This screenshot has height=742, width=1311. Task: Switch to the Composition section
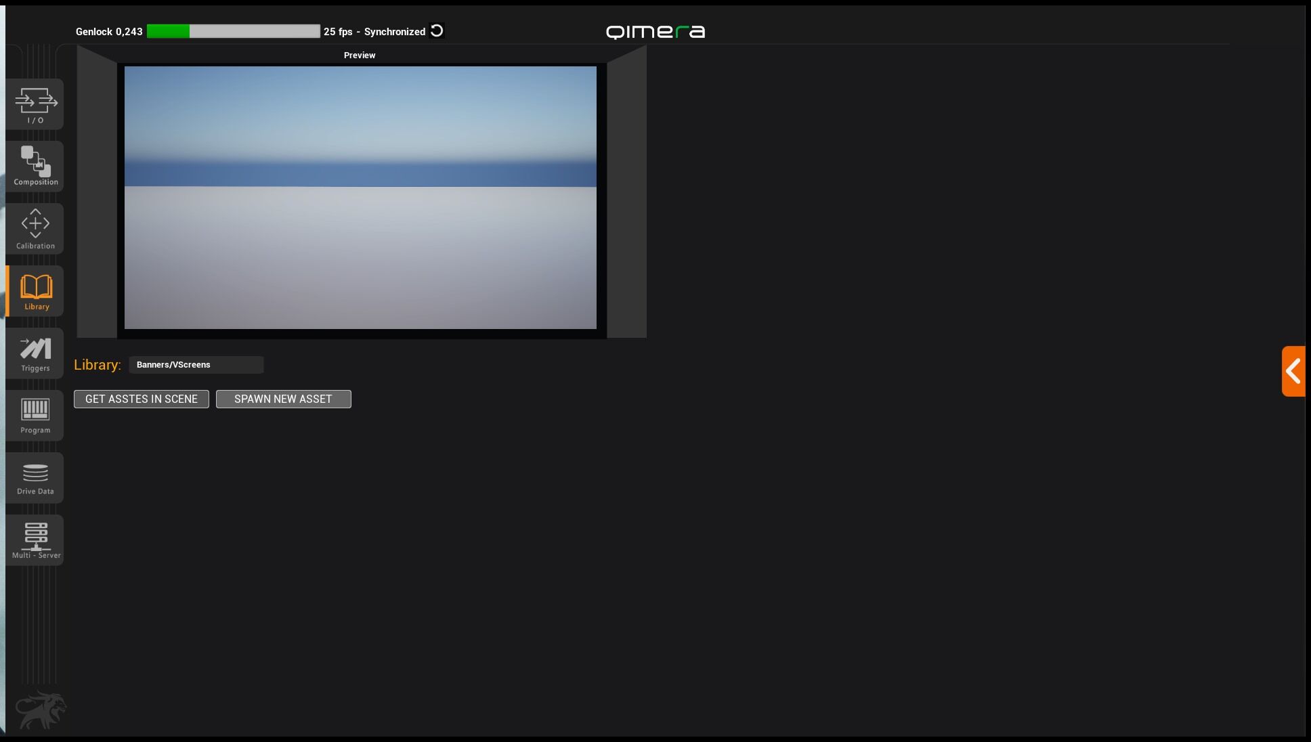click(35, 167)
